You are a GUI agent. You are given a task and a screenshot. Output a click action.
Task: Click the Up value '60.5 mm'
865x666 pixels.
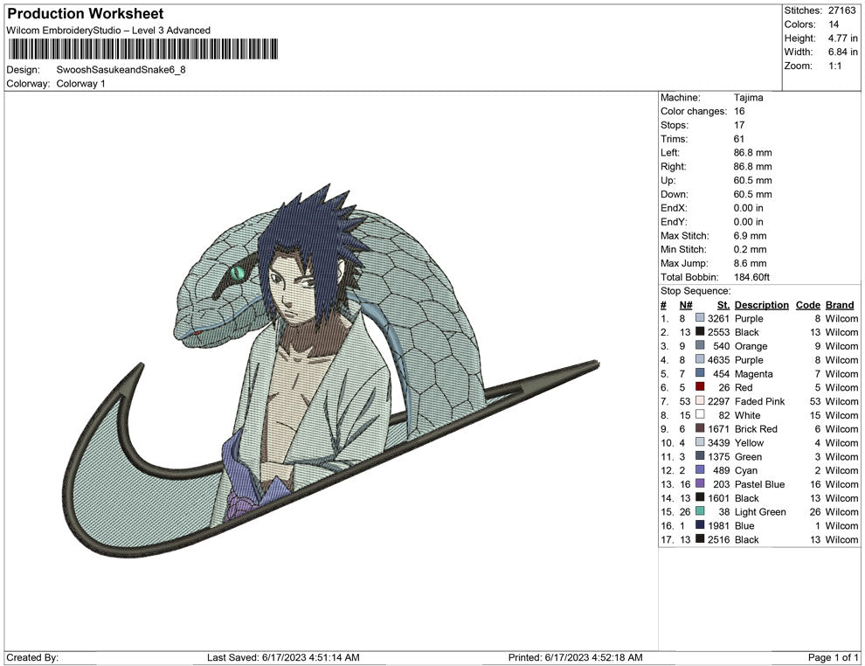point(752,180)
